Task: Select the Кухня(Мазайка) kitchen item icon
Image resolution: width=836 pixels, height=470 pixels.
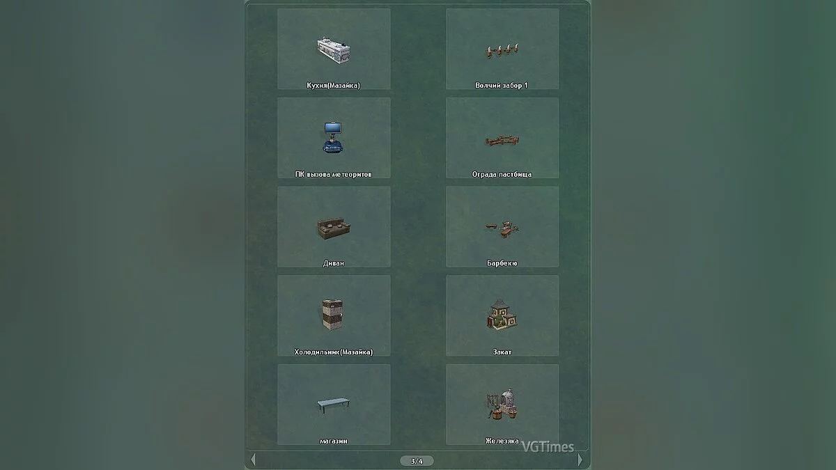Action: (x=334, y=49)
